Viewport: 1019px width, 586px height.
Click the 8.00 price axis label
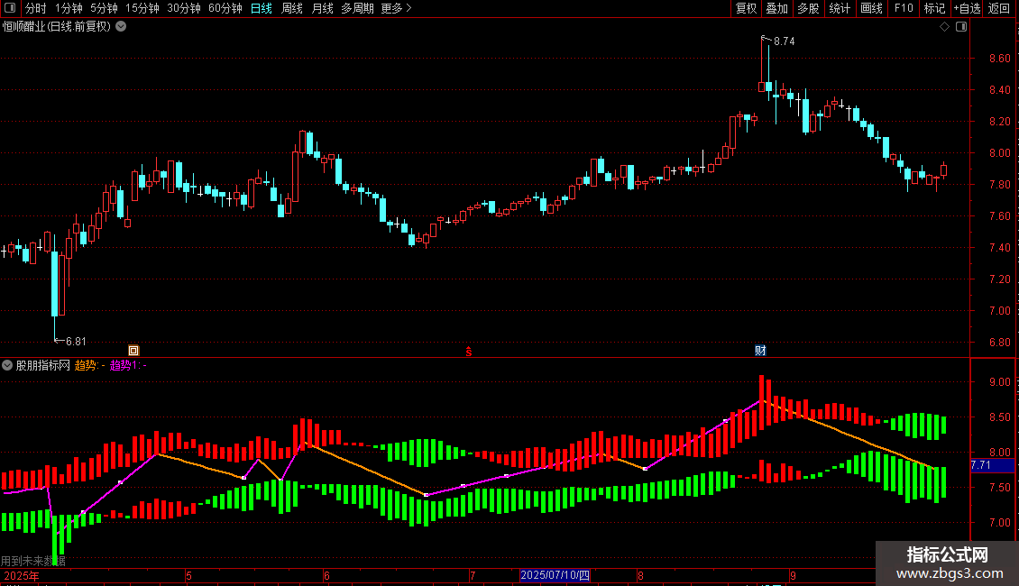click(999, 153)
